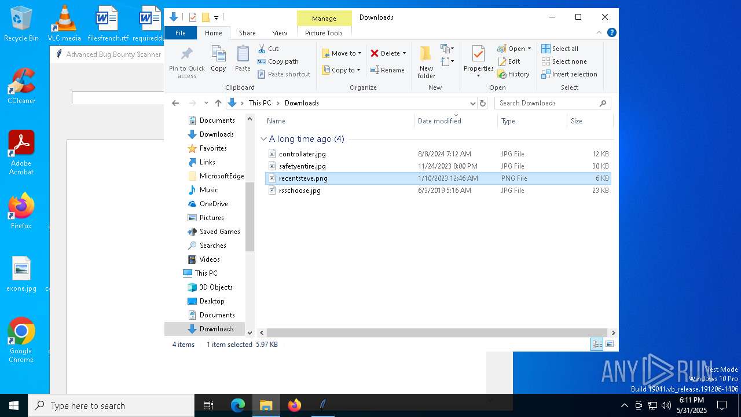Minimize the ribbon with chevron
This screenshot has height=417, width=741.
point(599,32)
